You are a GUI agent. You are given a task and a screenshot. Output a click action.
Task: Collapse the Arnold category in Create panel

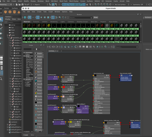point(24,79)
